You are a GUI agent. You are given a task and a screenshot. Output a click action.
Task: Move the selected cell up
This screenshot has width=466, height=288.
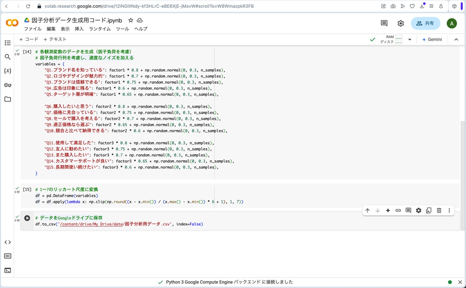pos(367,211)
